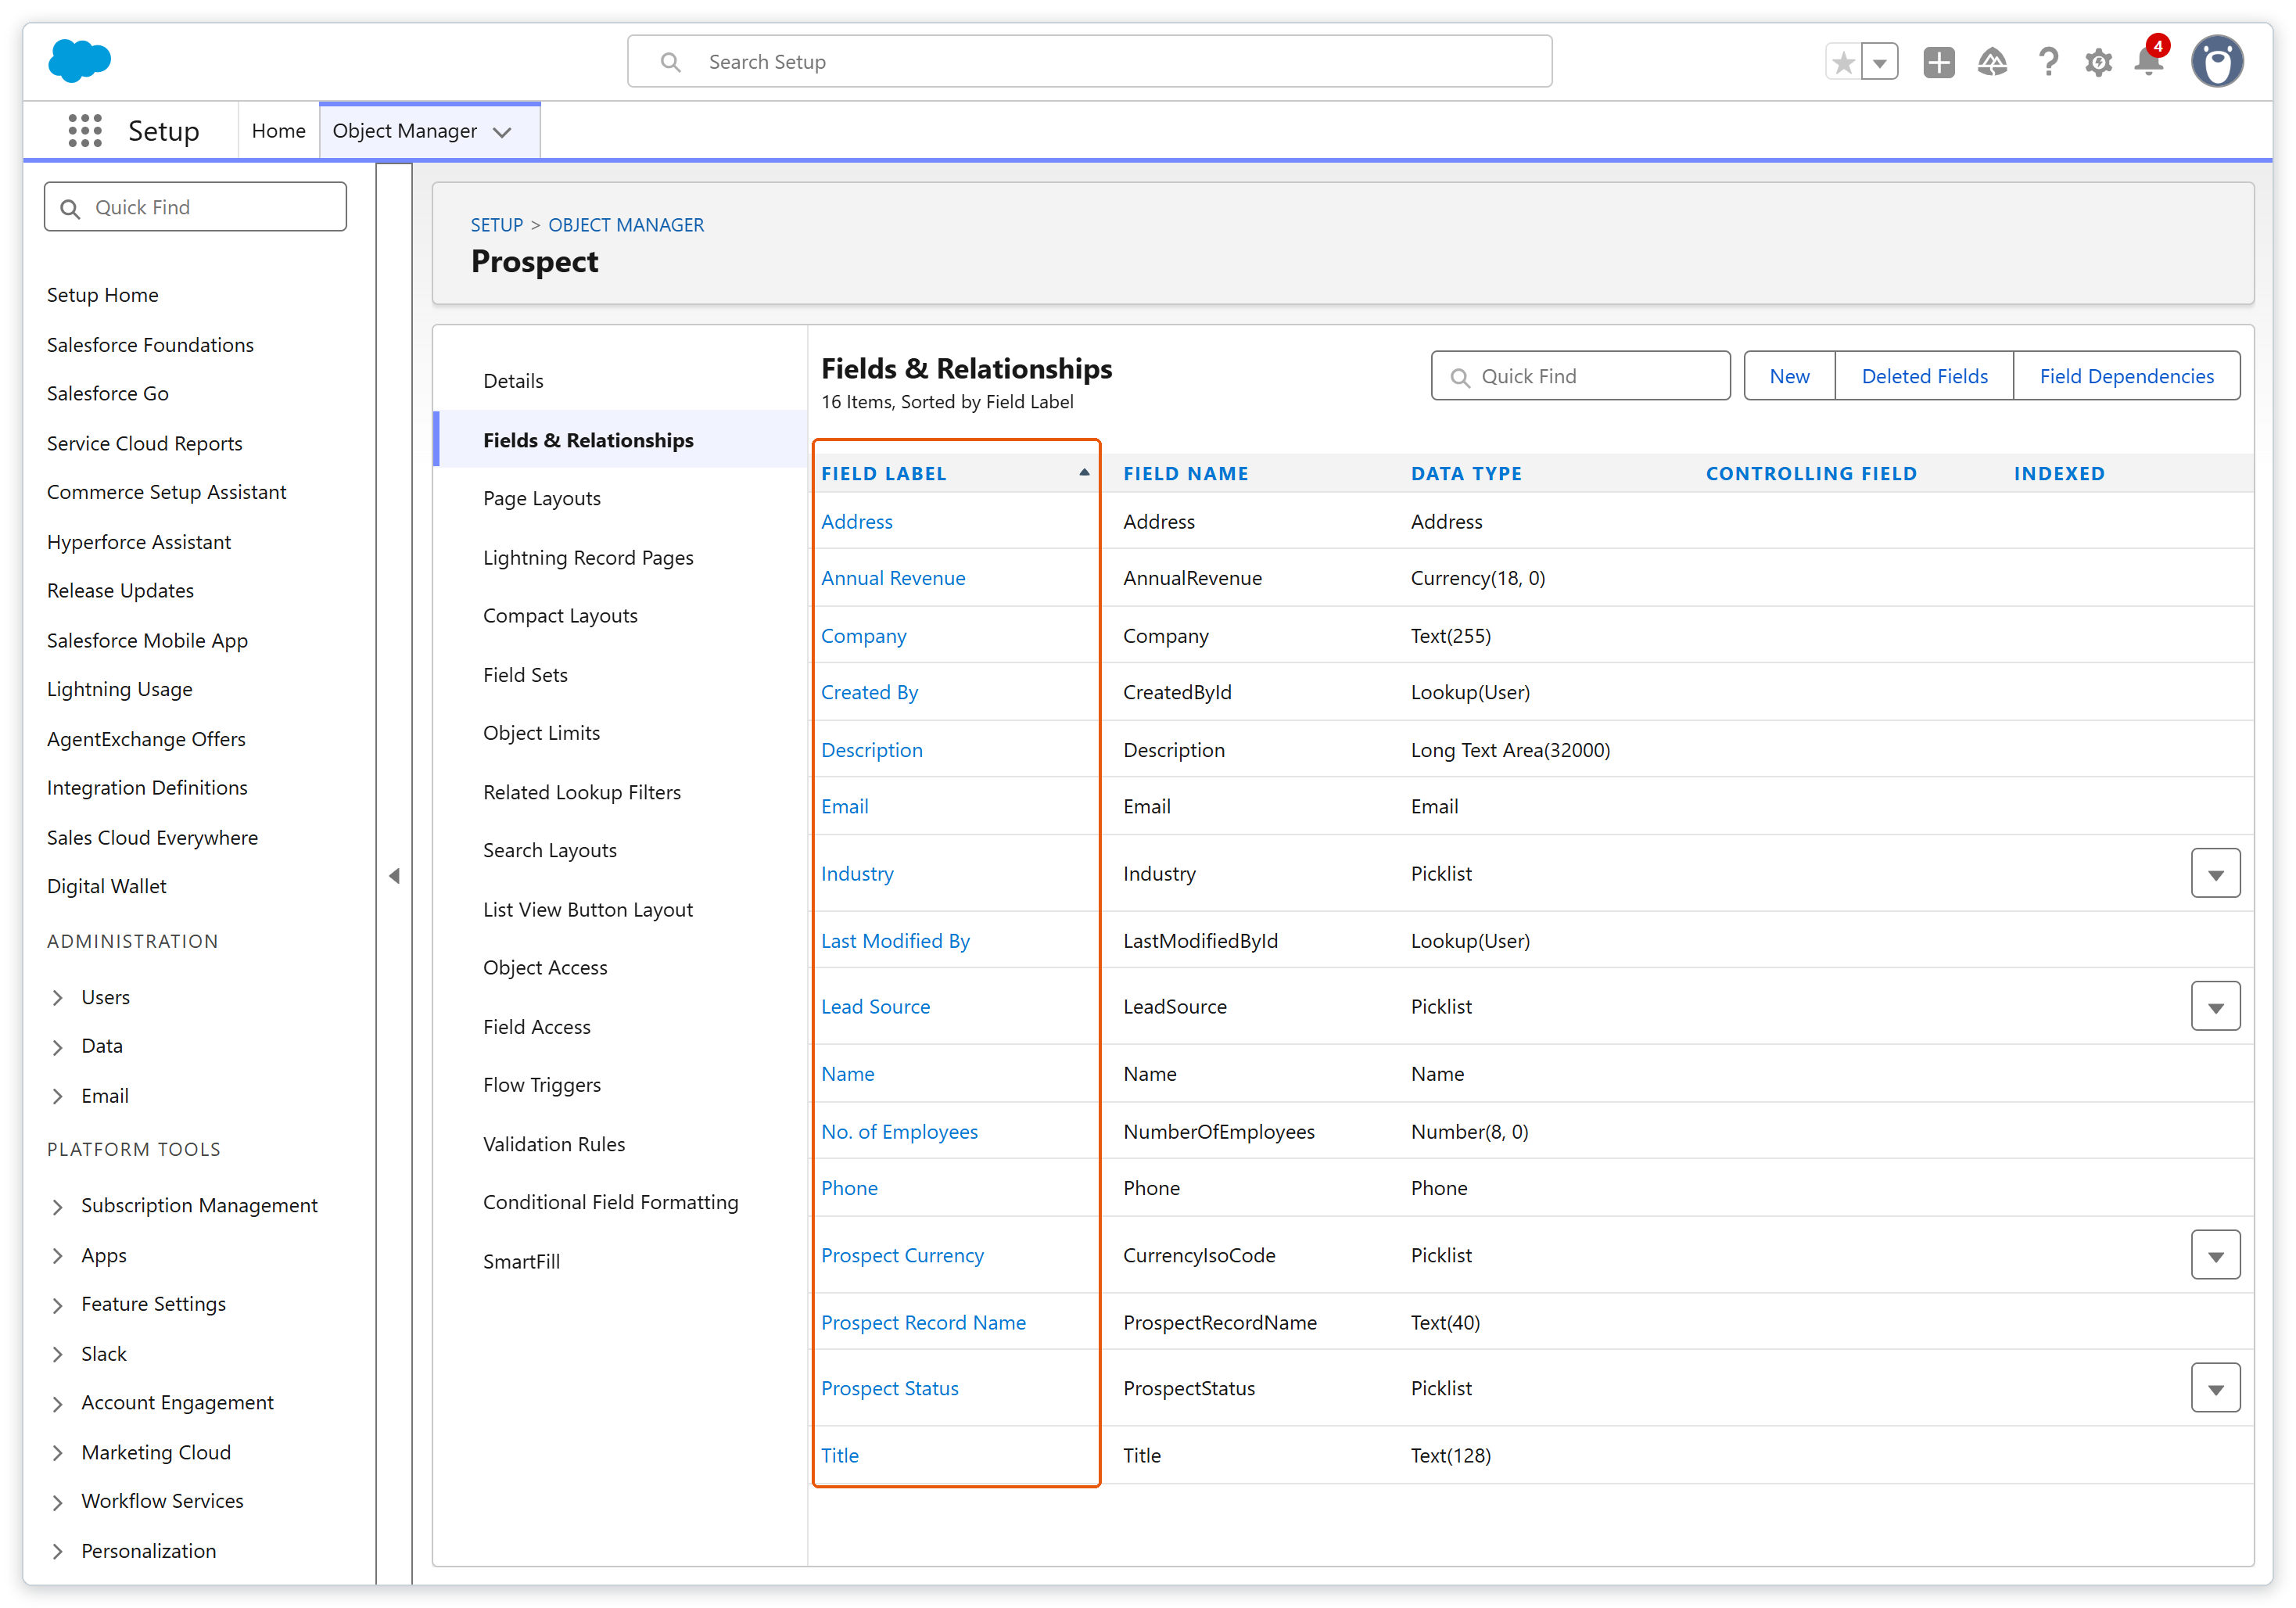This screenshot has height=1608, width=2296.
Task: Focus the sidebar Quick Find field
Action: click(x=195, y=207)
